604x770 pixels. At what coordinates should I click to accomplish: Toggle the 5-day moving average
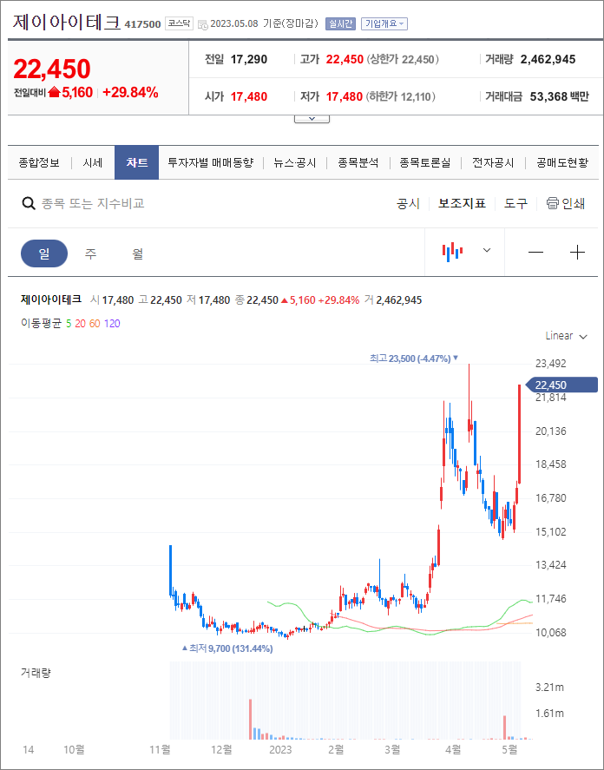[x=69, y=324]
